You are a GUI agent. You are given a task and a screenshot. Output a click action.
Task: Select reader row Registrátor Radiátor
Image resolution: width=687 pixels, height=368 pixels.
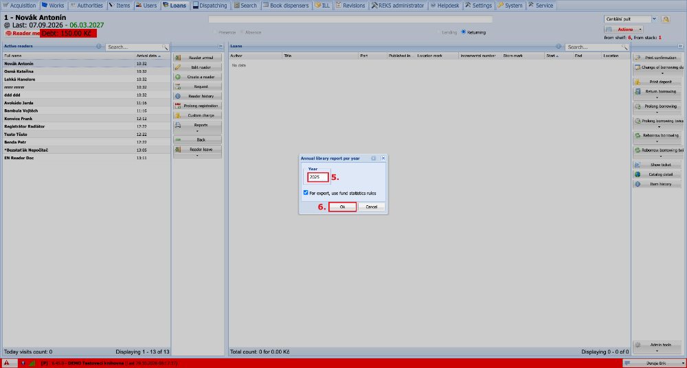coord(86,126)
